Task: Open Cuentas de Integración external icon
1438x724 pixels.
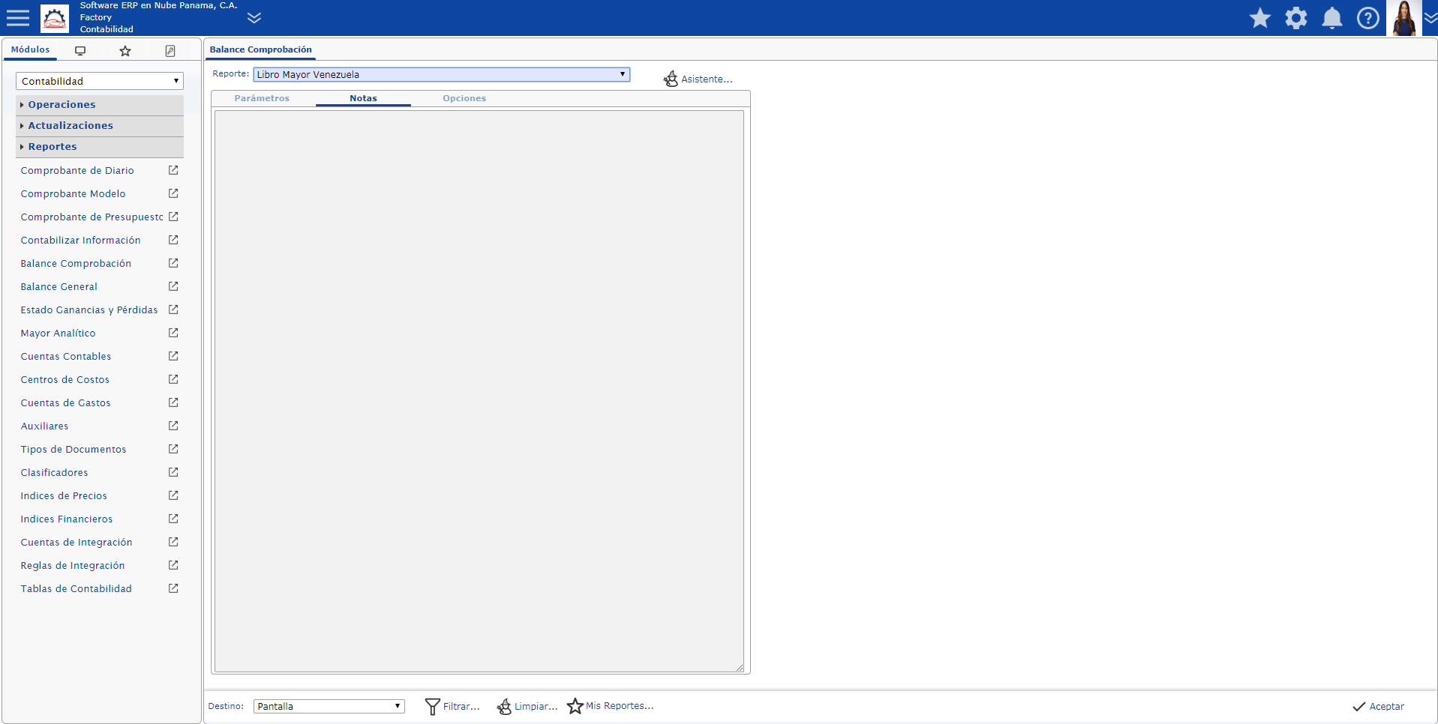Action: coord(173,542)
